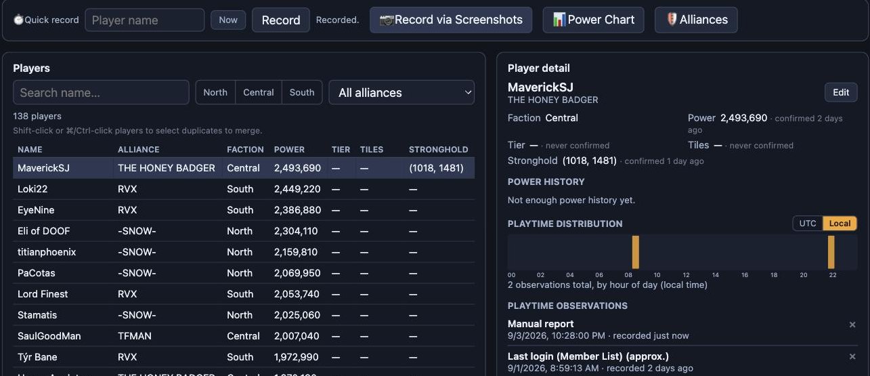Click the Manual report entry title

pyautogui.click(x=540, y=324)
